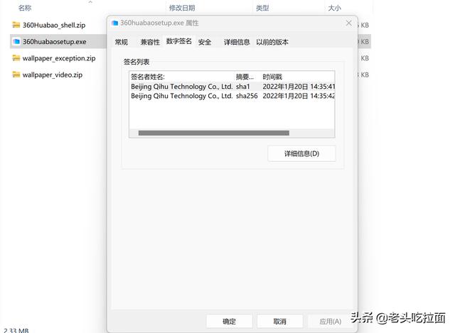Click the signature list horizontal scrollbar
455x333 pixels.
pos(214,133)
